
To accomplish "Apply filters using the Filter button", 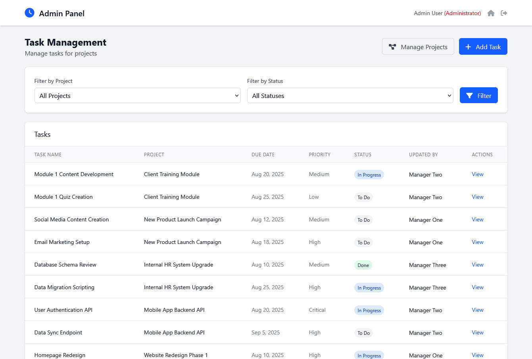I will pos(478,95).
